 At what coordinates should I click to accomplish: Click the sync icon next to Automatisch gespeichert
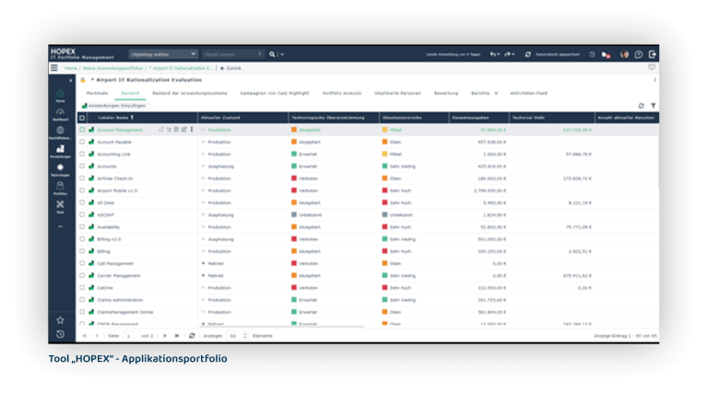[x=528, y=54]
